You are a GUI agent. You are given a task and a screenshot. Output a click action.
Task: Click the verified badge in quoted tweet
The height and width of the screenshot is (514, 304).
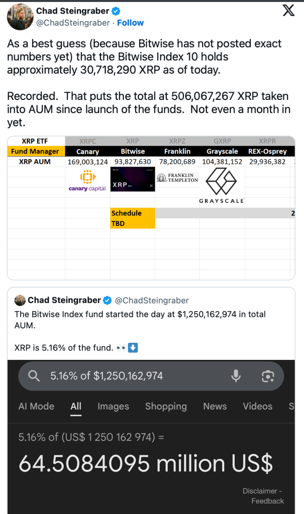108,300
